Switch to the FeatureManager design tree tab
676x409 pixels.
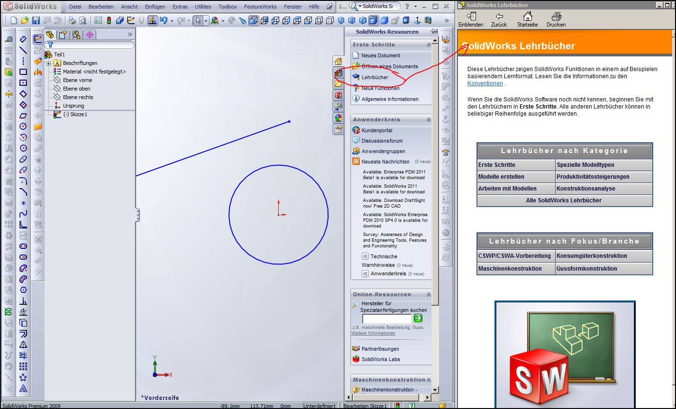50,34
